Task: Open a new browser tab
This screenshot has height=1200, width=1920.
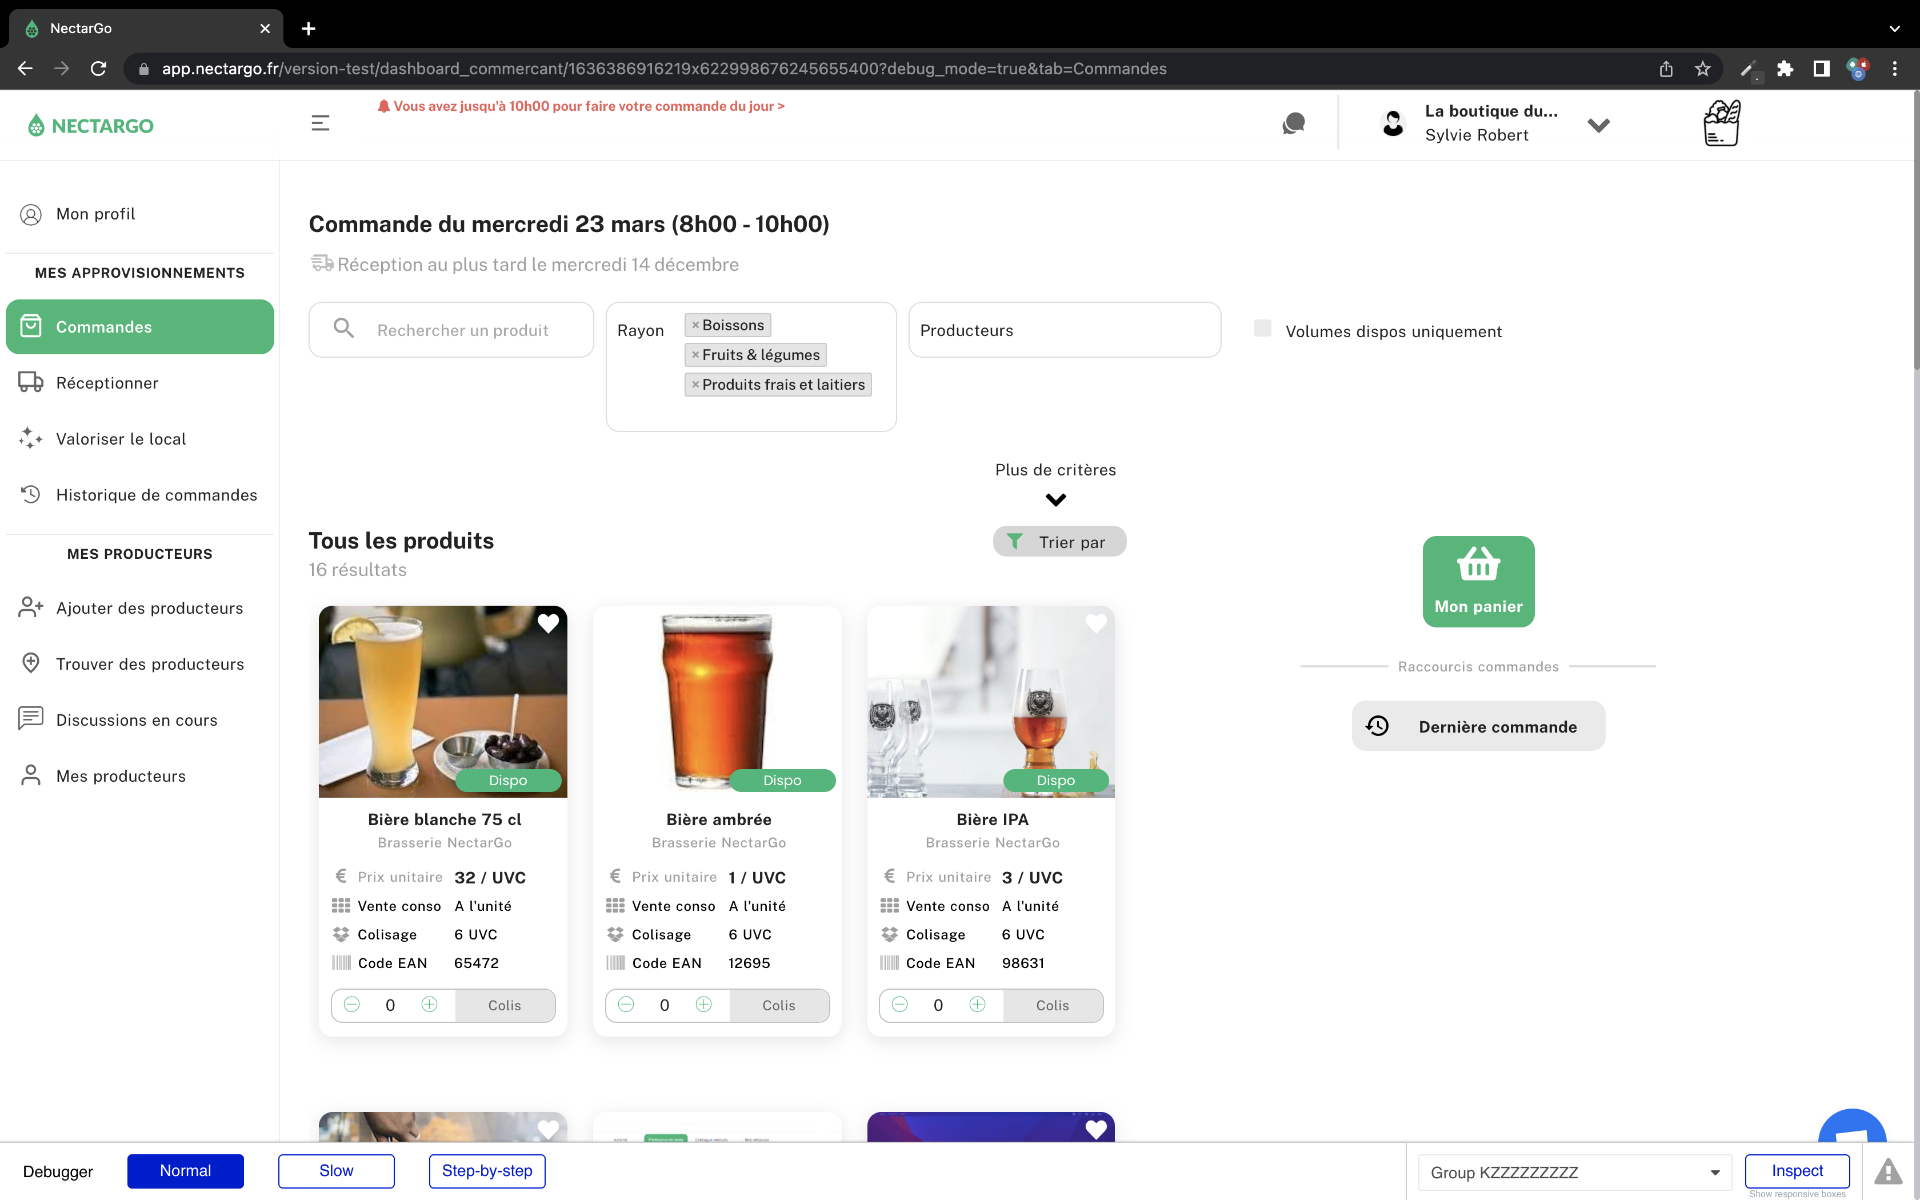Action: [309, 29]
